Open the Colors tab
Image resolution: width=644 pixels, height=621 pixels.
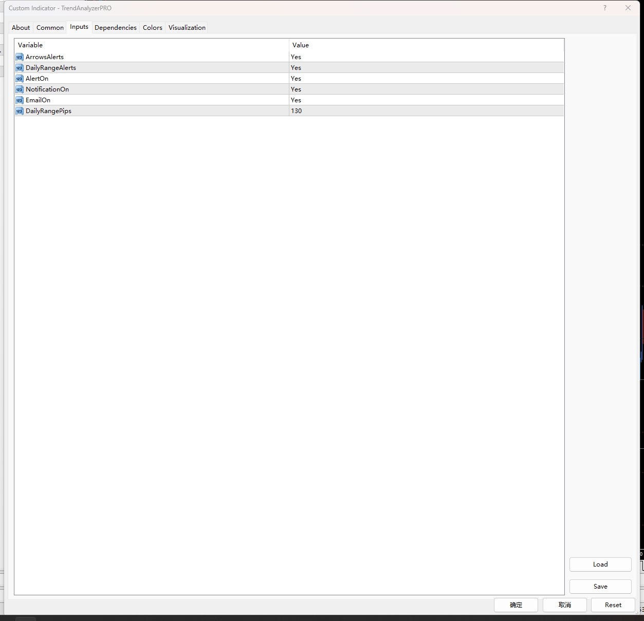point(153,28)
